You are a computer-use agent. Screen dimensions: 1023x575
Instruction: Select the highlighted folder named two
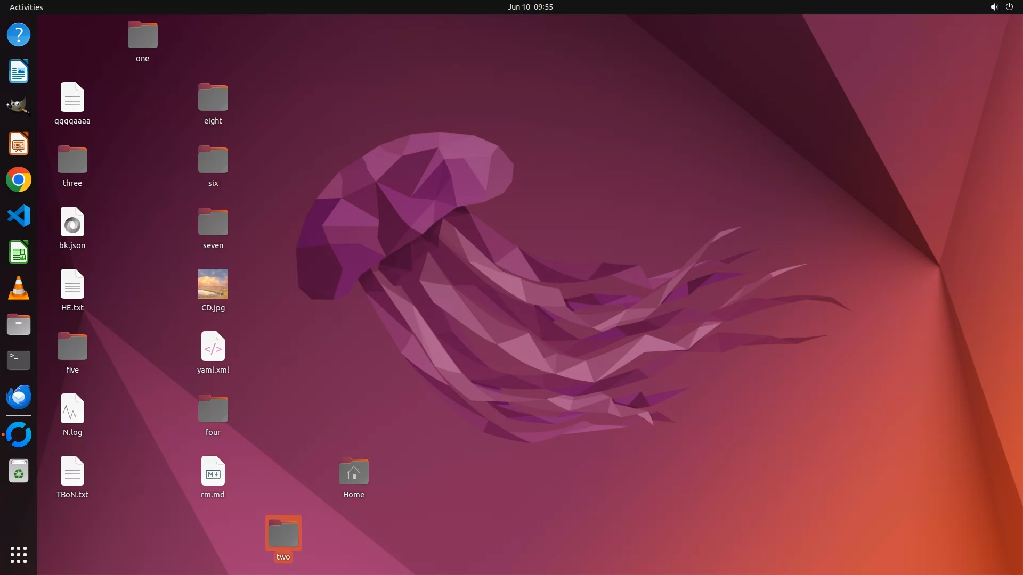(283, 533)
